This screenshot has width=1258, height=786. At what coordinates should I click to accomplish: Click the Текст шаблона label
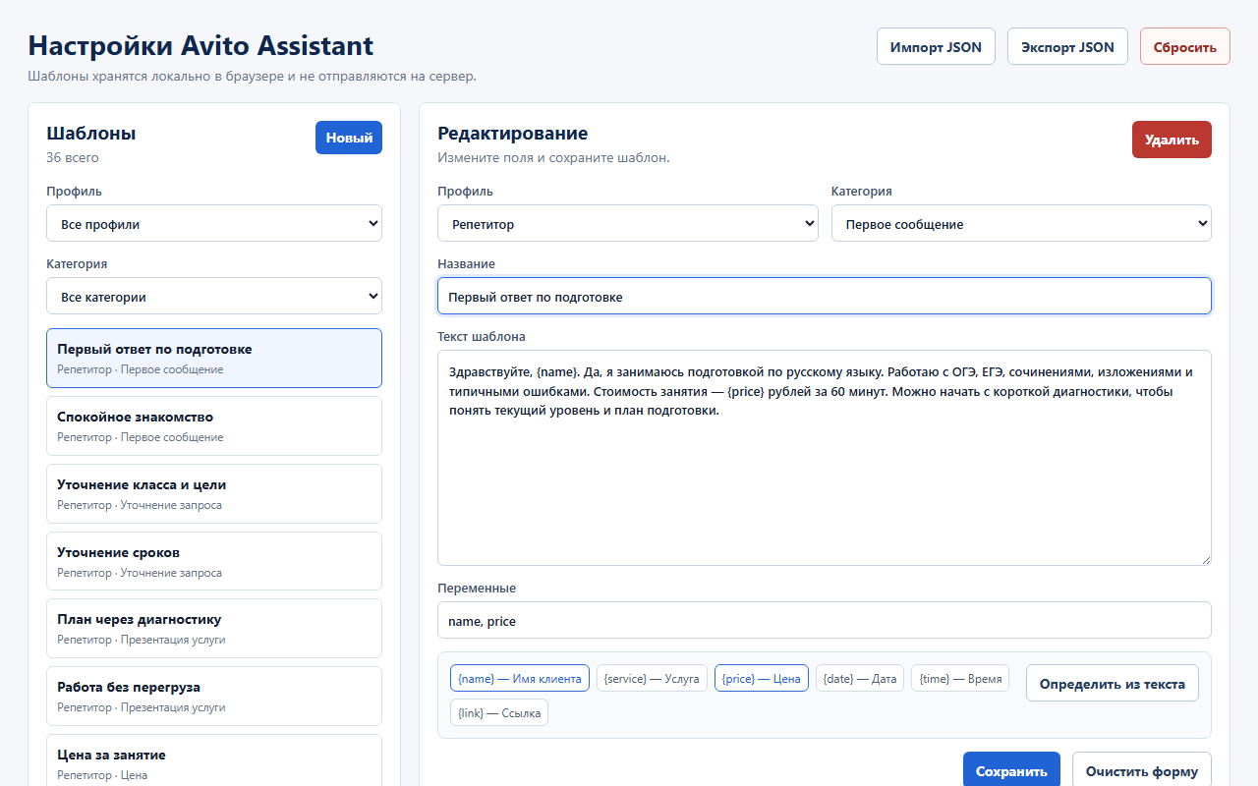point(482,336)
